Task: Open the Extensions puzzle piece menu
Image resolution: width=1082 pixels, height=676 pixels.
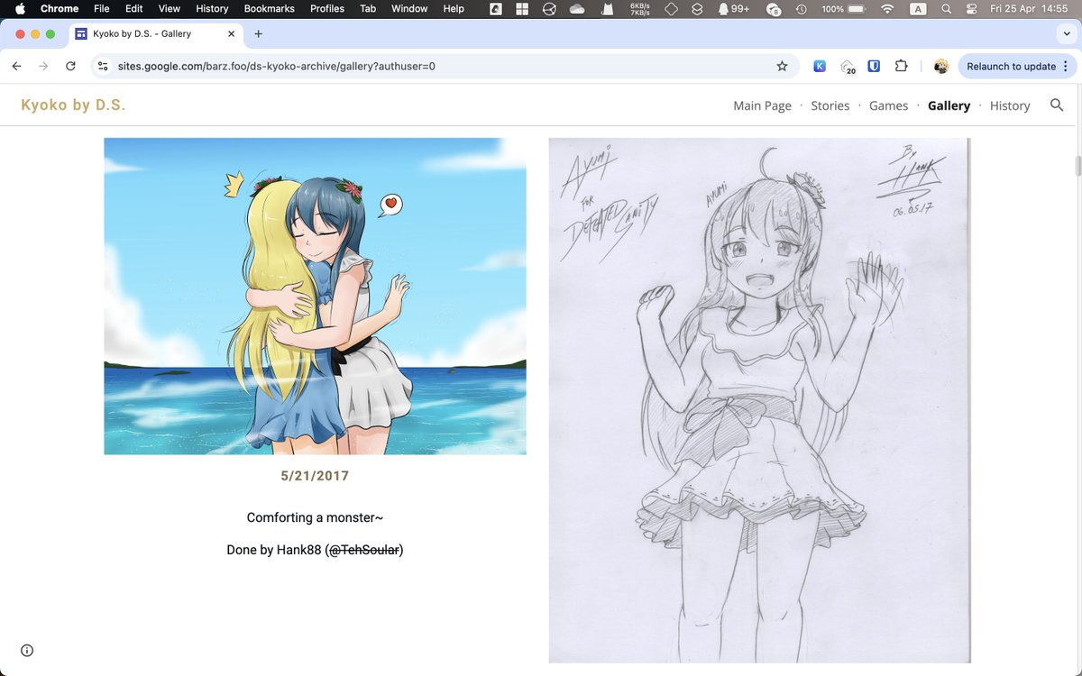Action: click(901, 66)
